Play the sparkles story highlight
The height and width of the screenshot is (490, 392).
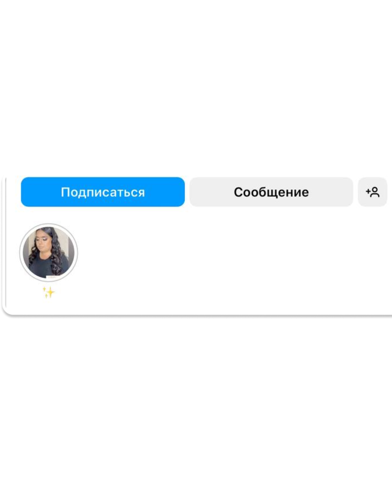click(x=49, y=253)
